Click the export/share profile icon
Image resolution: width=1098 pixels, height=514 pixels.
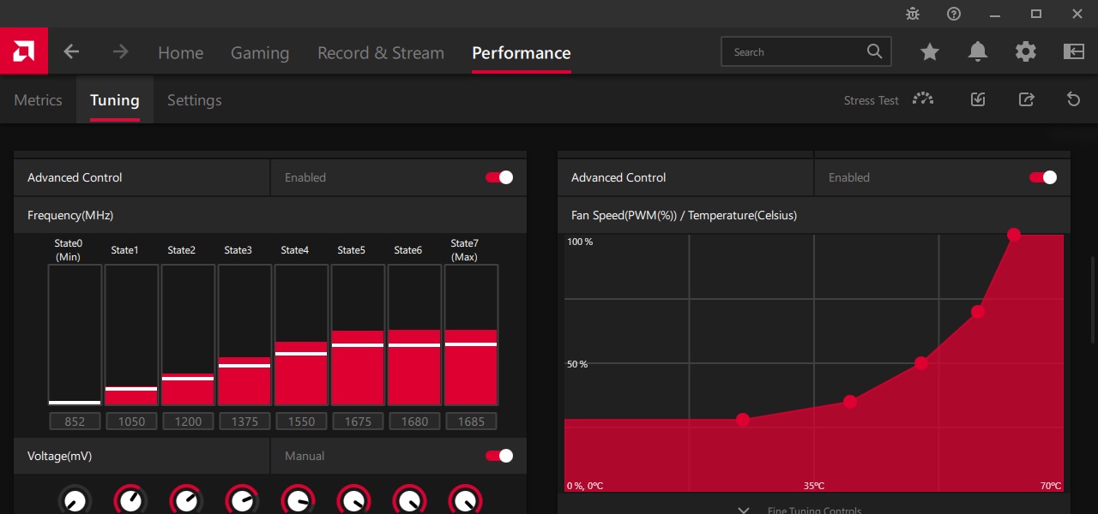[x=1026, y=99]
